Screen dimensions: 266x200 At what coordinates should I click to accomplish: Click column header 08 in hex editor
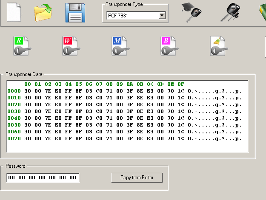pos(109,84)
